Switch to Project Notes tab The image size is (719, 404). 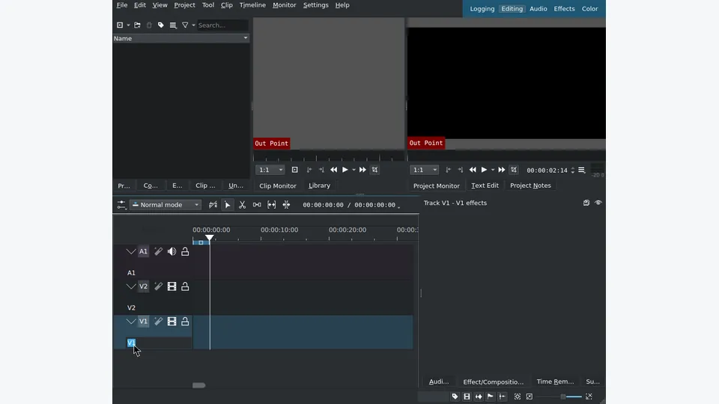coord(530,186)
